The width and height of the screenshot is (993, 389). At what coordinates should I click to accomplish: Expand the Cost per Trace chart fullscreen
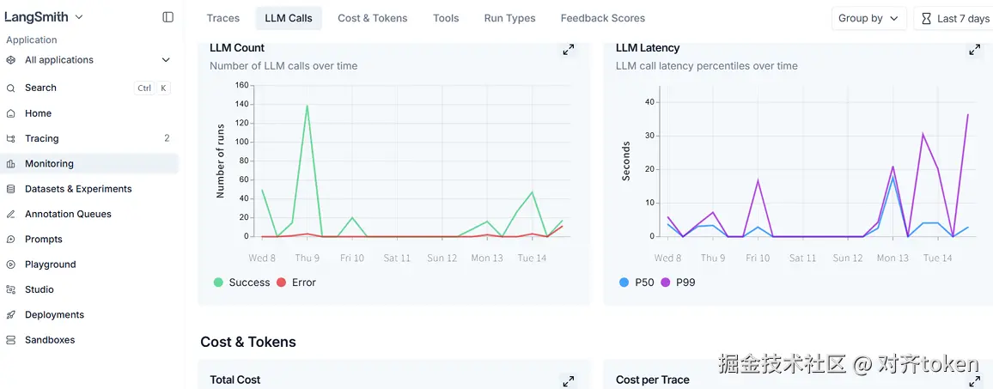pyautogui.click(x=975, y=380)
